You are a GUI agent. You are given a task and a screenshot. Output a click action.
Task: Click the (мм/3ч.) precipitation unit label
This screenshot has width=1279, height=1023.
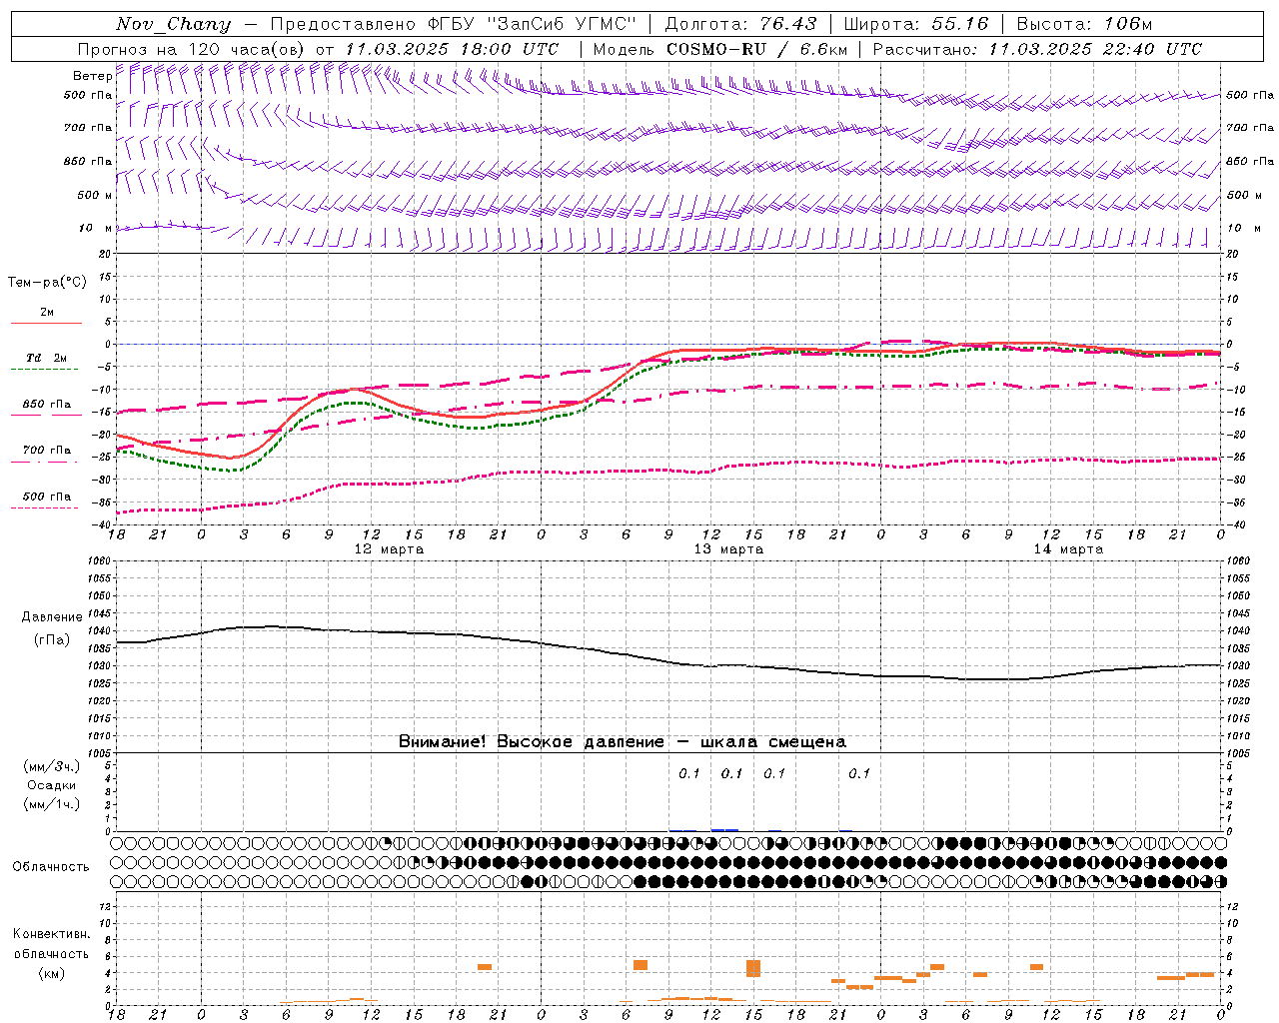coord(52,766)
